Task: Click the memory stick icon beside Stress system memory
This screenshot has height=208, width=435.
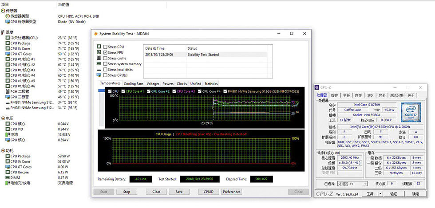Action: point(99,64)
